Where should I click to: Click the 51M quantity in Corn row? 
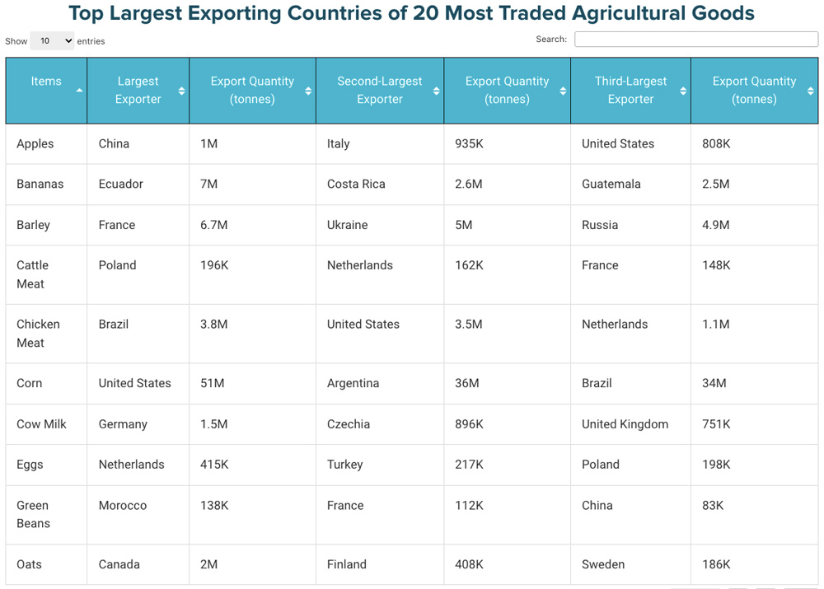click(212, 383)
